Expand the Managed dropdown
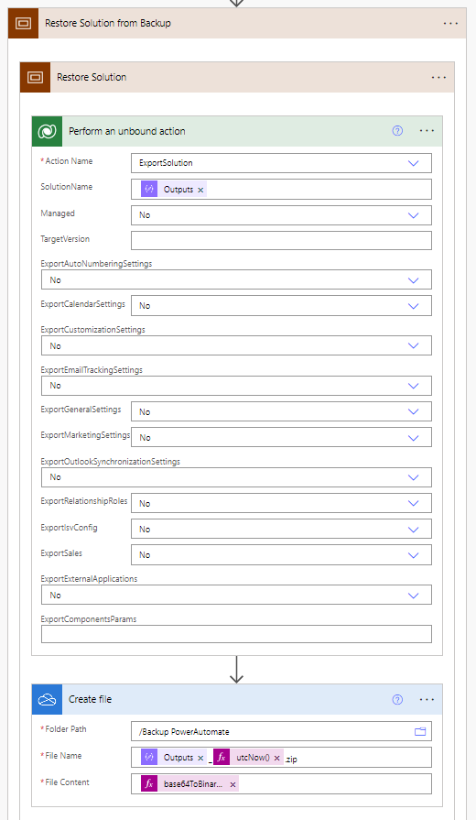The height and width of the screenshot is (820, 476). (x=414, y=215)
